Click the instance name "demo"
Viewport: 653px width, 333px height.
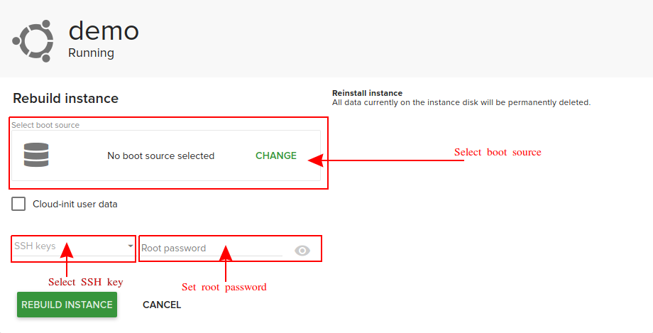point(104,31)
